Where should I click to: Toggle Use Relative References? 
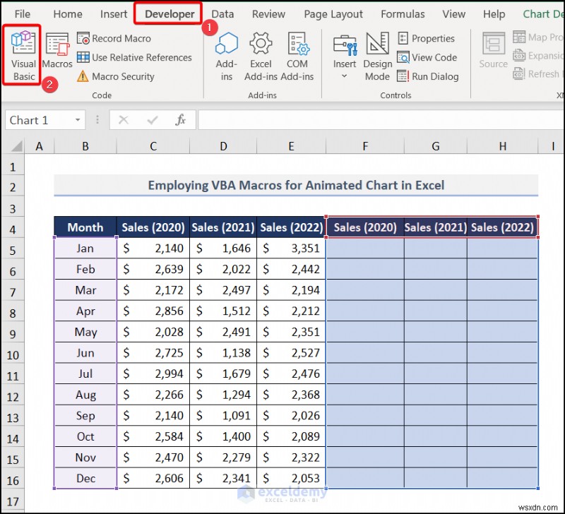tap(134, 57)
